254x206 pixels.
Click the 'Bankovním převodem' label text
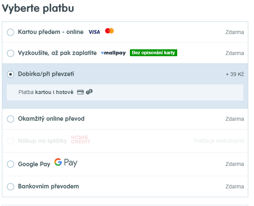coord(48,187)
